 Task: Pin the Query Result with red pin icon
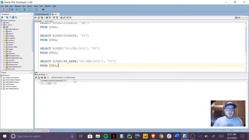[x=36, y=77]
